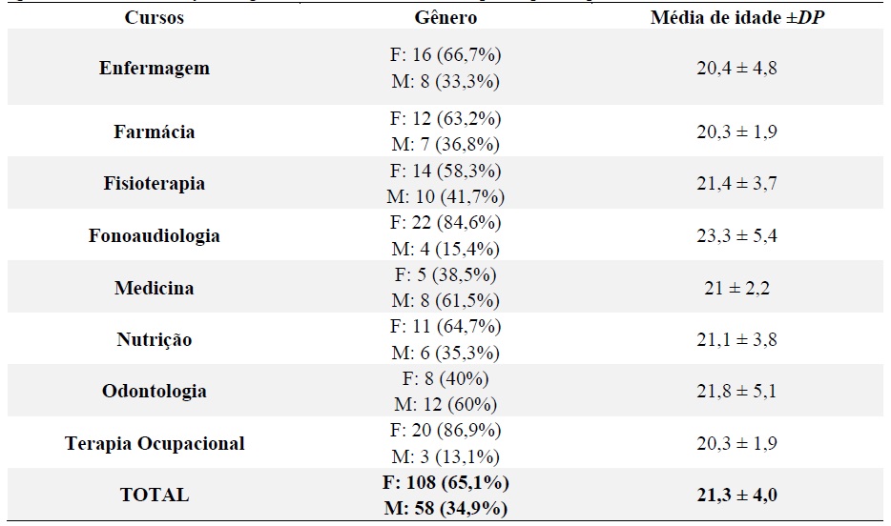
Task: Click the F: 108 (65,1%) total
Action: tap(446, 483)
